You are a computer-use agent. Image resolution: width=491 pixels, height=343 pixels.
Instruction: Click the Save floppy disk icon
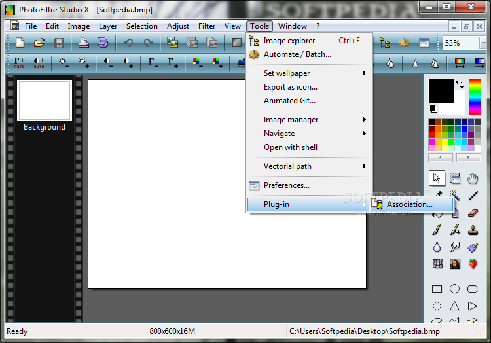[59, 43]
